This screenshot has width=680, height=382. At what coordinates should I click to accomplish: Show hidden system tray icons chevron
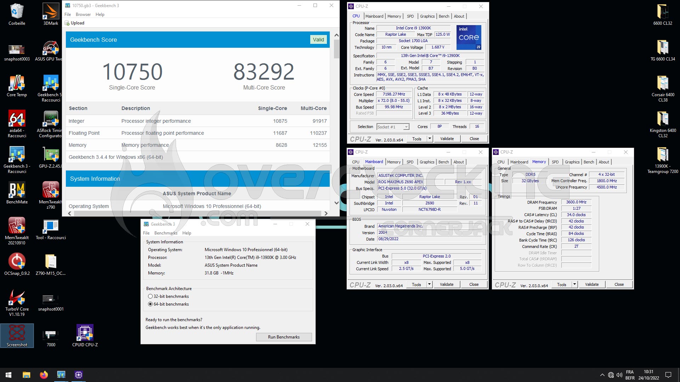coord(602,375)
